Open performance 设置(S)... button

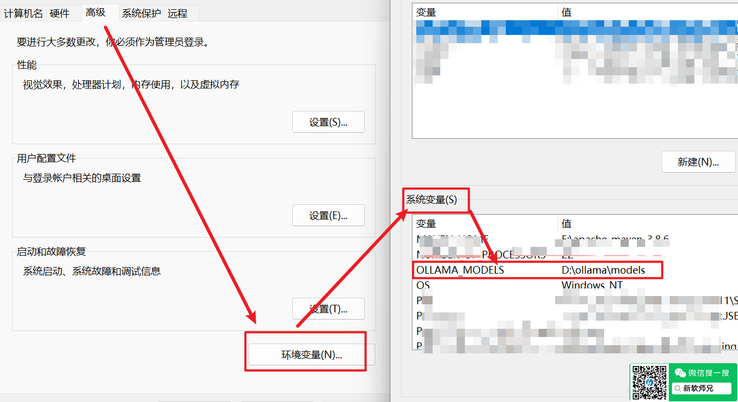(328, 122)
